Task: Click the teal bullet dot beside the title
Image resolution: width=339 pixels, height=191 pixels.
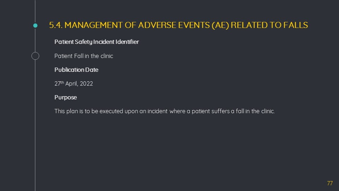Action: click(35, 25)
